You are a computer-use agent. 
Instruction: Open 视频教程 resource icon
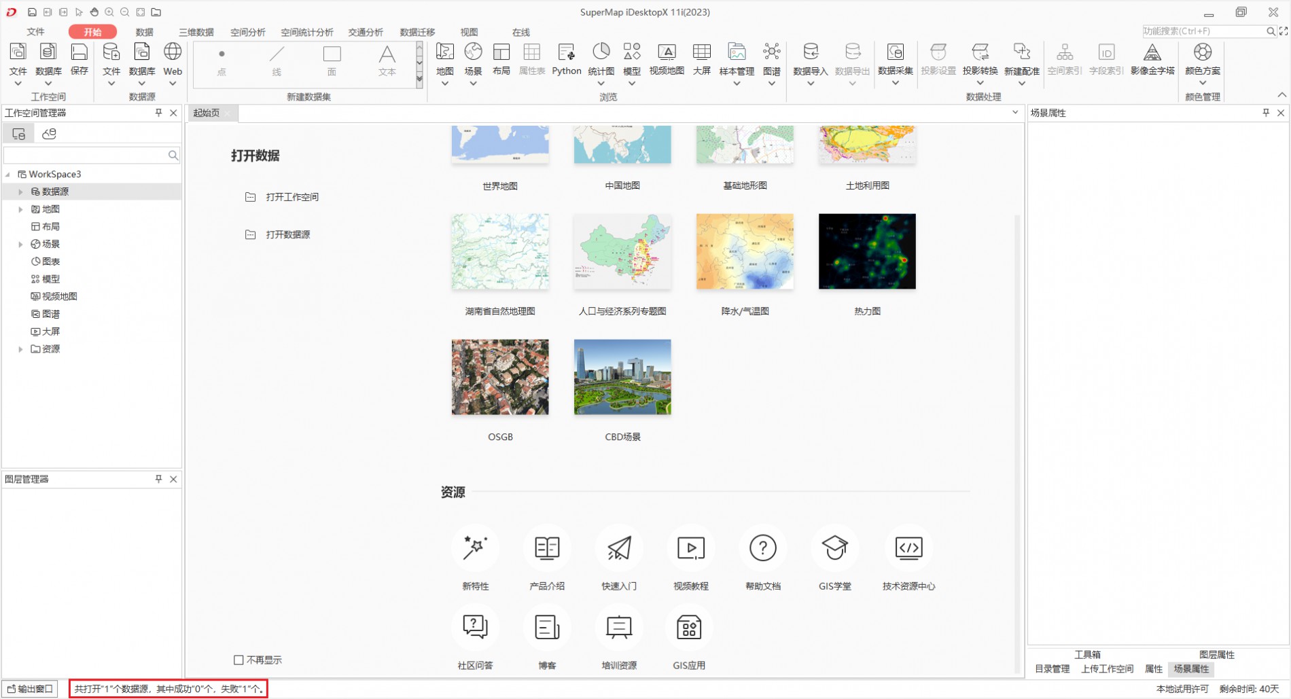pos(691,548)
